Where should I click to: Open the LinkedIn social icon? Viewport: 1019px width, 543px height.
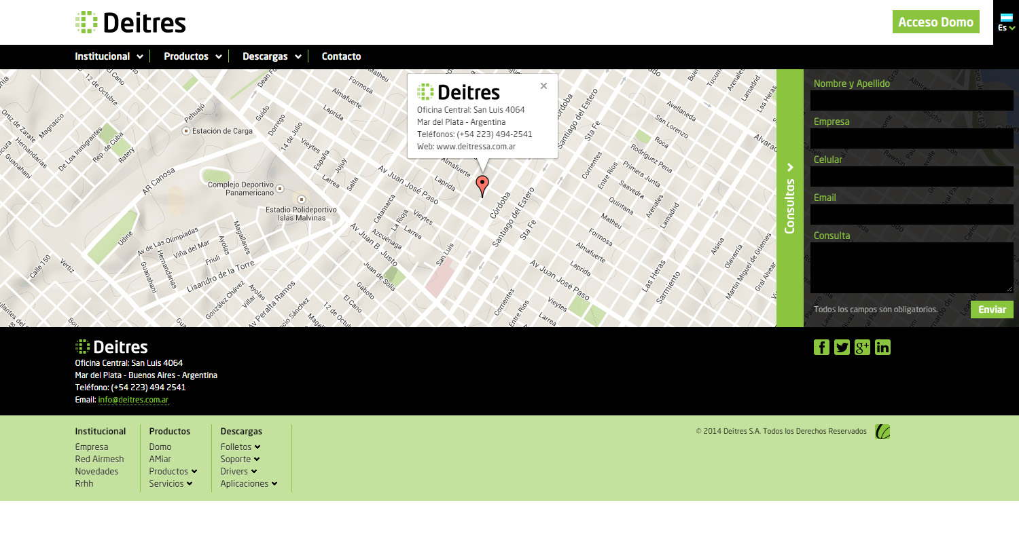point(882,348)
